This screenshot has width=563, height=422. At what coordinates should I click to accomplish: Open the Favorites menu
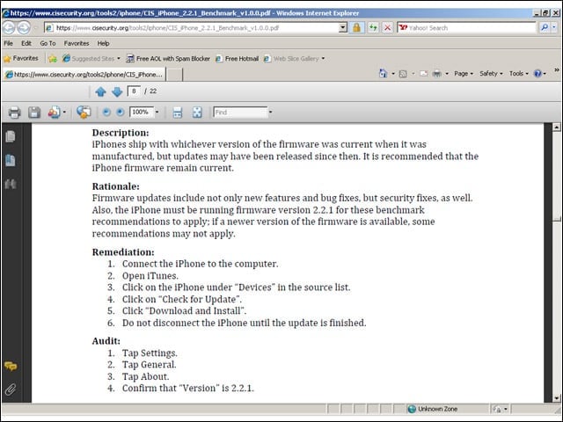click(x=77, y=43)
